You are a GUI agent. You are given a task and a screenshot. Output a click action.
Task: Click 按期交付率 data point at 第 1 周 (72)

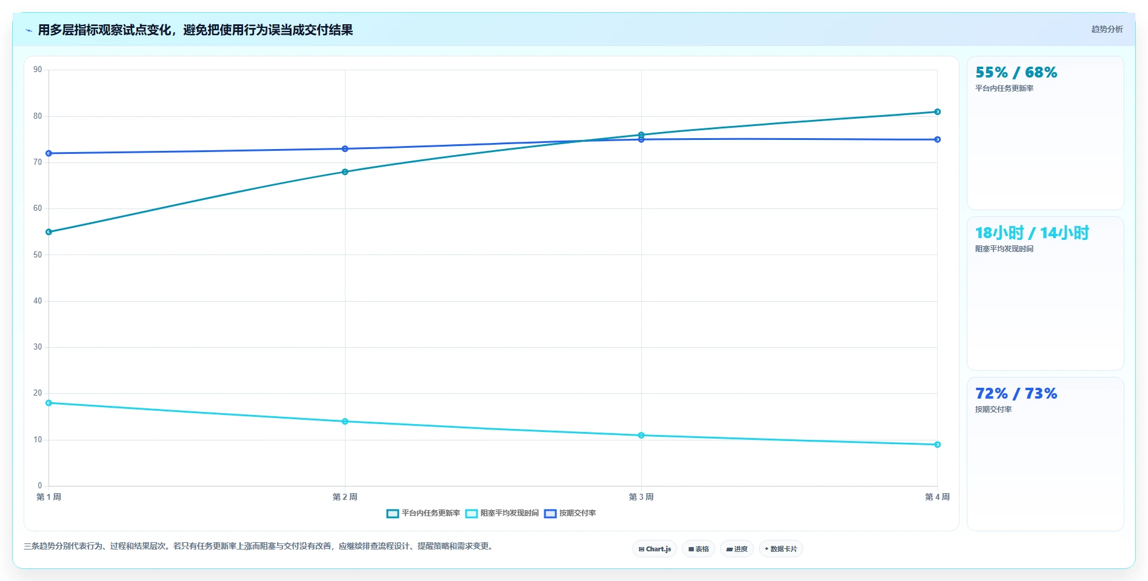49,153
